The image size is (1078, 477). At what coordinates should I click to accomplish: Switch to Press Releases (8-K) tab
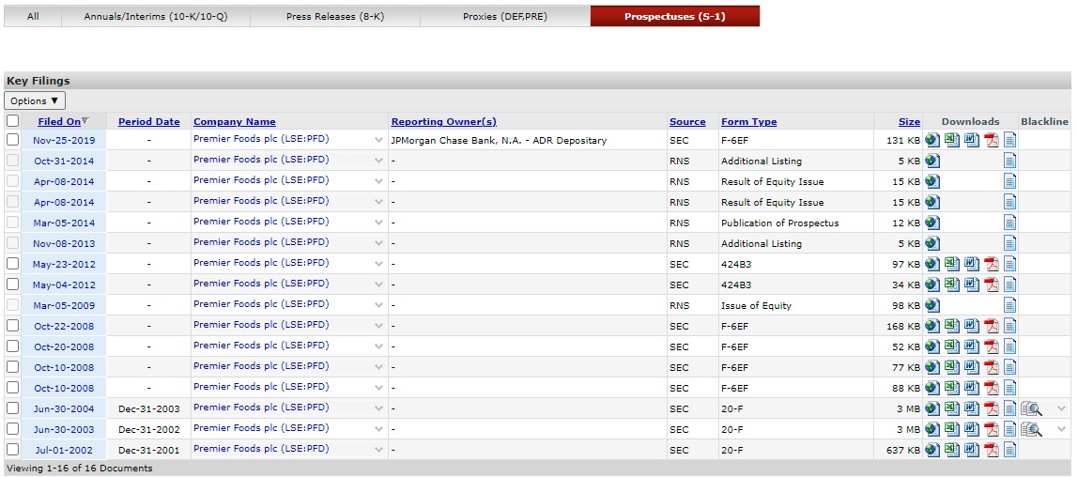tap(334, 17)
